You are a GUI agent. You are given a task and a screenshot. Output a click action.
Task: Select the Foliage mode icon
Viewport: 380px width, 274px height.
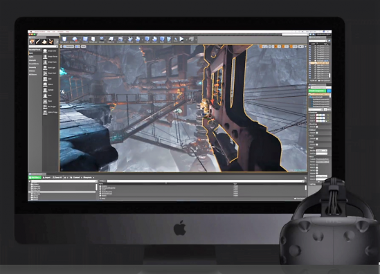click(x=51, y=42)
